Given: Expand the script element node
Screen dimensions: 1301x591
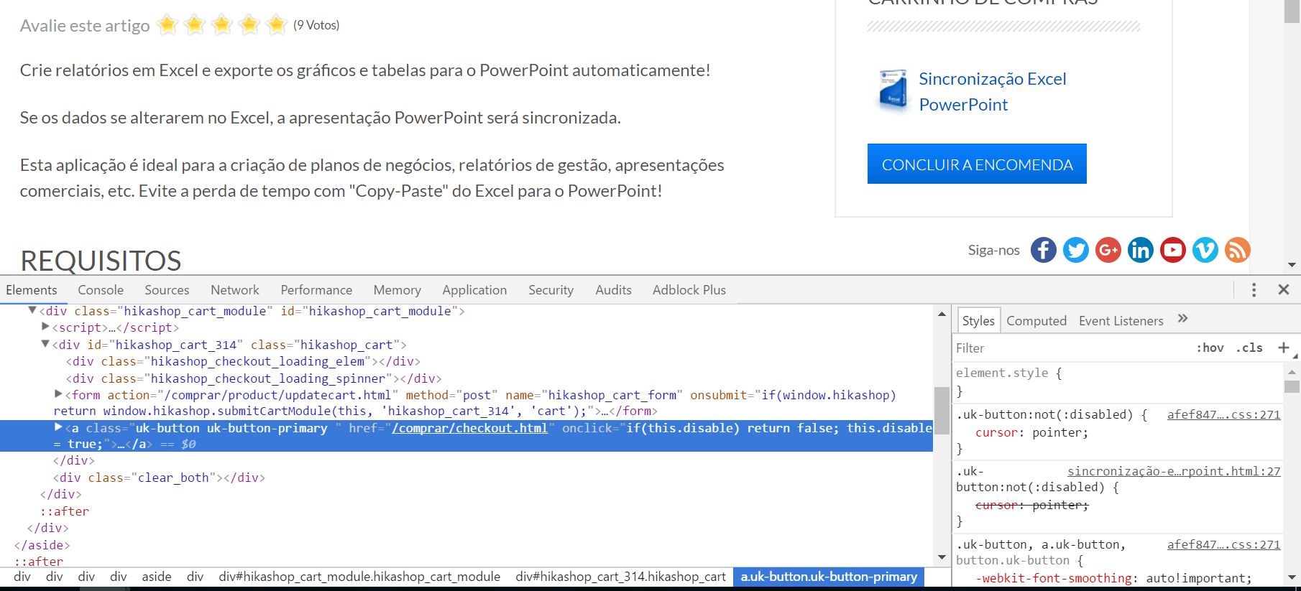Looking at the screenshot, I should point(45,327).
